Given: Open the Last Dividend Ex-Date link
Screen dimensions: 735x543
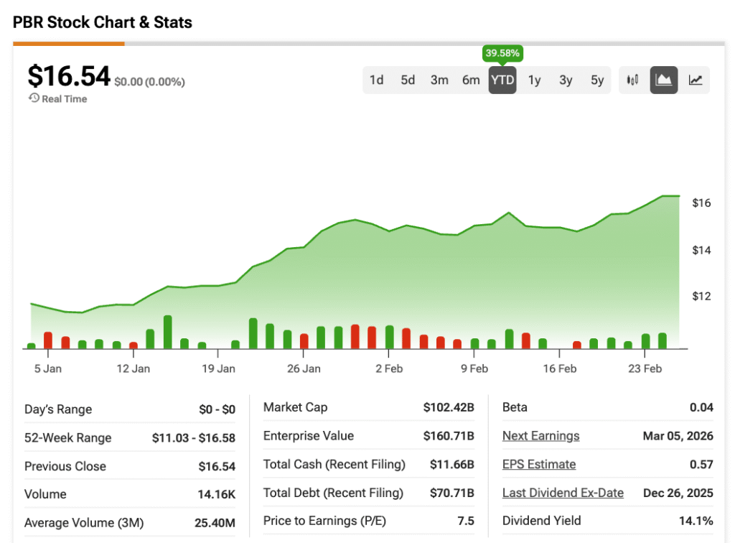Looking at the screenshot, I should (563, 493).
